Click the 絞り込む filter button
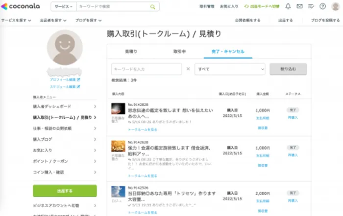Screen dimensions: 343x216 click(x=288, y=69)
